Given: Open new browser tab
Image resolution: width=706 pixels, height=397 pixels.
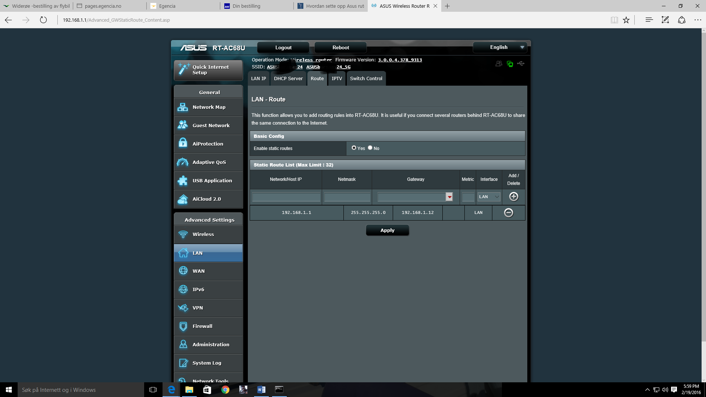Looking at the screenshot, I should [x=448, y=6].
